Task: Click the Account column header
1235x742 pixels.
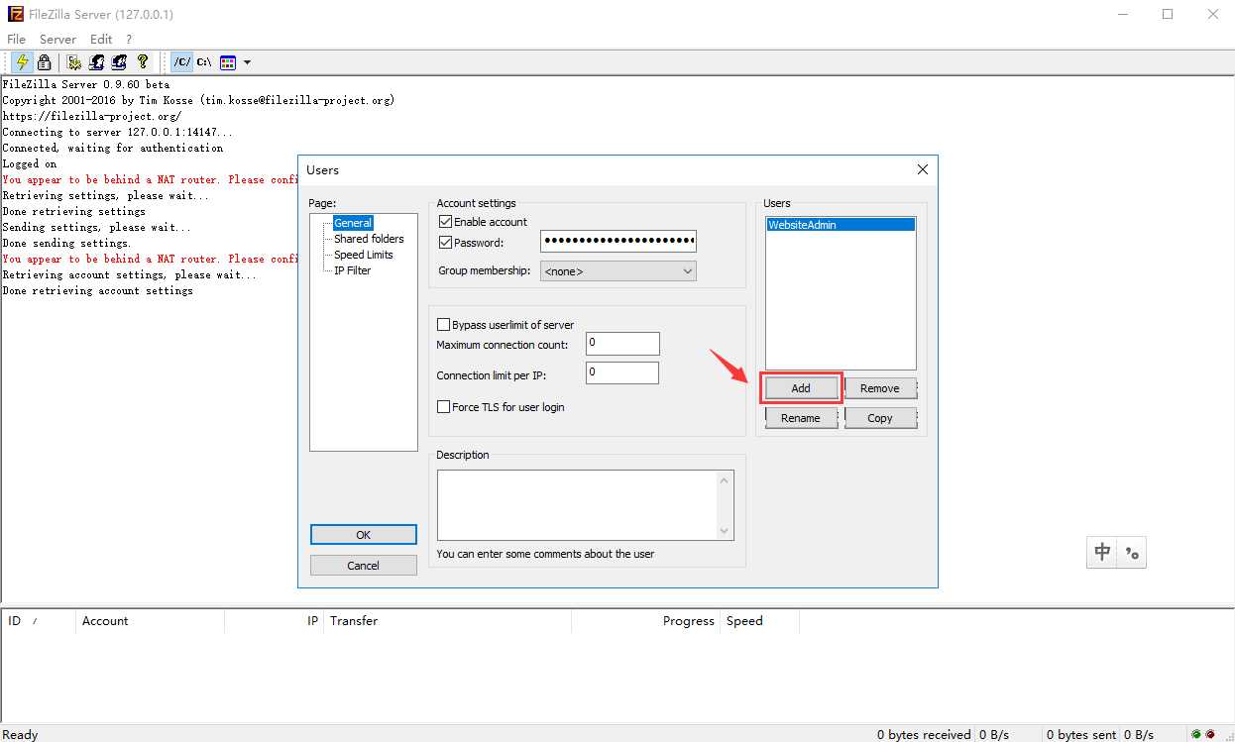Action: click(150, 621)
